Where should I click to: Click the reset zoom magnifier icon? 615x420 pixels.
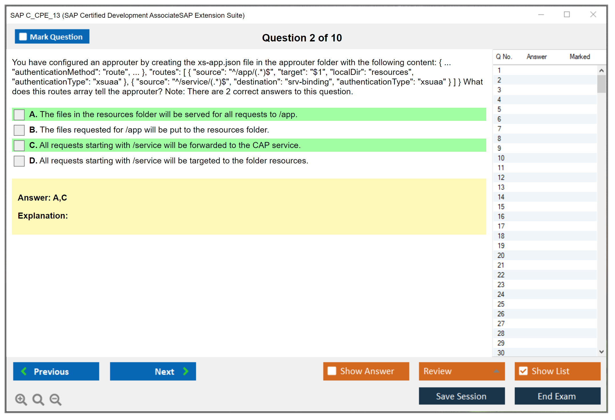[x=38, y=399]
